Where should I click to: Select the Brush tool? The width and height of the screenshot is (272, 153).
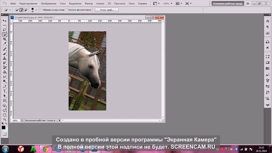[x=5, y=54]
